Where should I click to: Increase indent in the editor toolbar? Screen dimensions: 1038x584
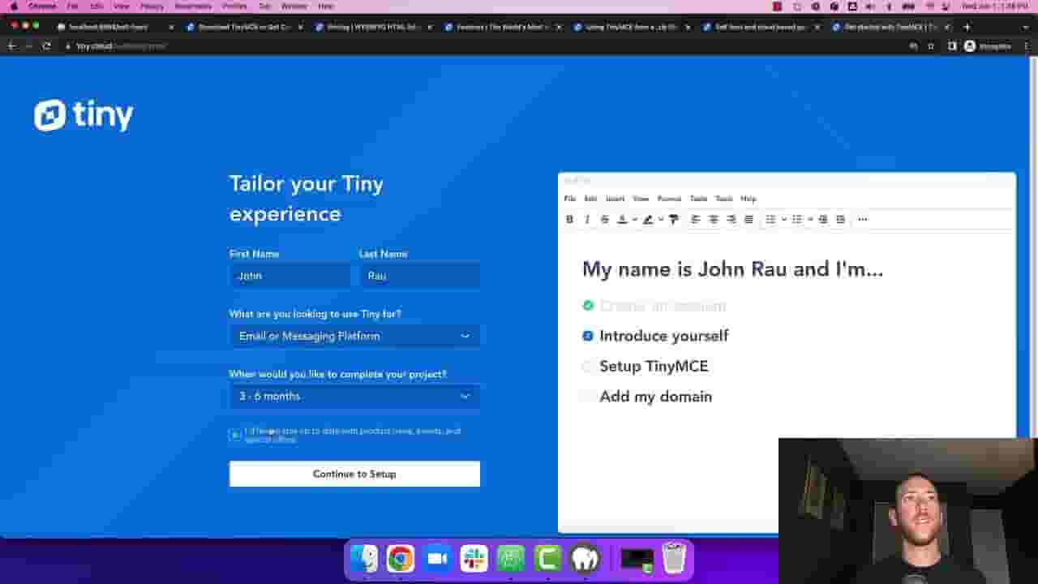point(840,219)
